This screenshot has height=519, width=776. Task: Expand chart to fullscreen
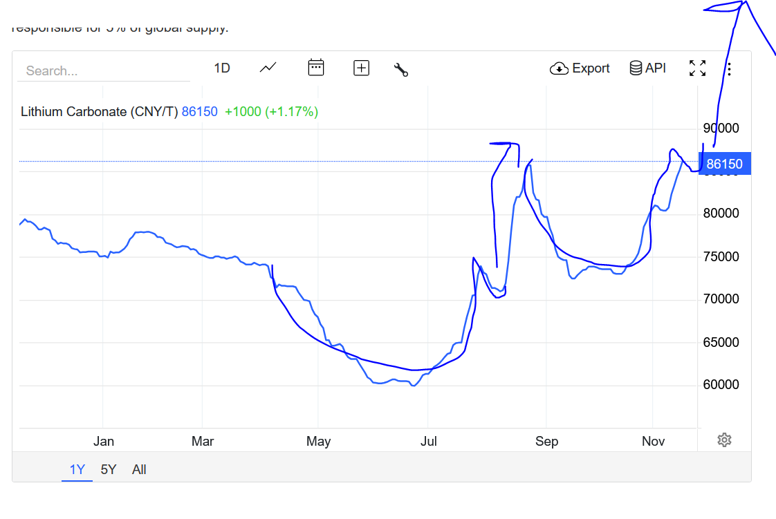click(x=697, y=68)
